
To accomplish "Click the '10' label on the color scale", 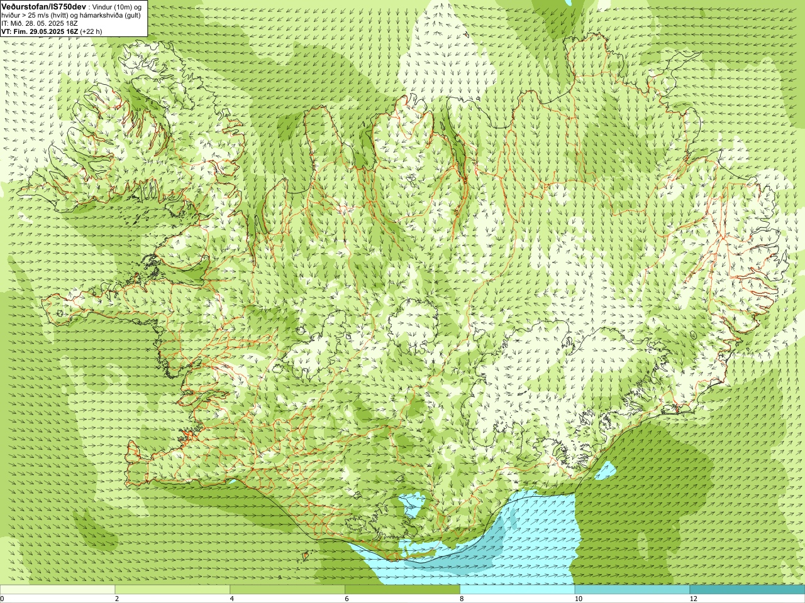I will [x=578, y=599].
